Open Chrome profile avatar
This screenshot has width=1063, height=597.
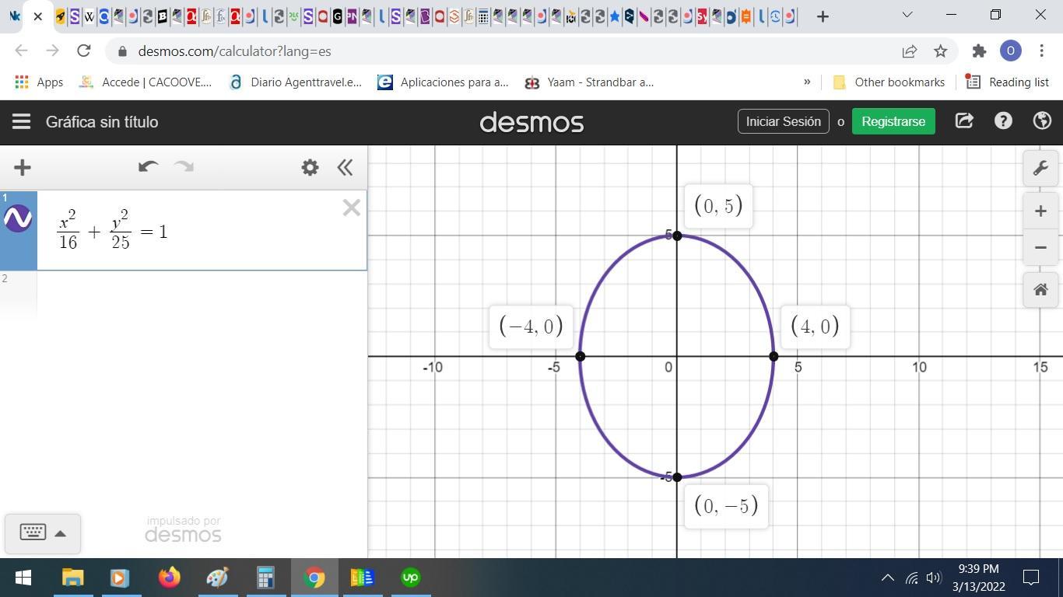(x=1010, y=51)
